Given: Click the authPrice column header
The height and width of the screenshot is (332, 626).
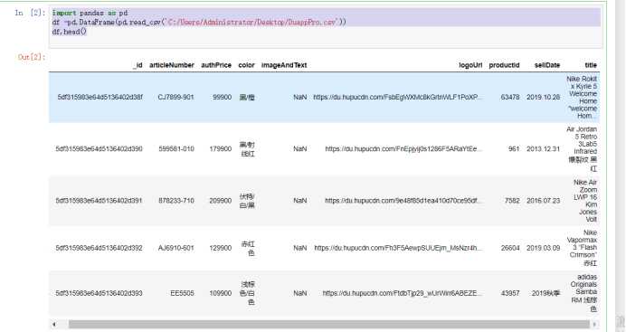Looking at the screenshot, I should click(216, 65).
